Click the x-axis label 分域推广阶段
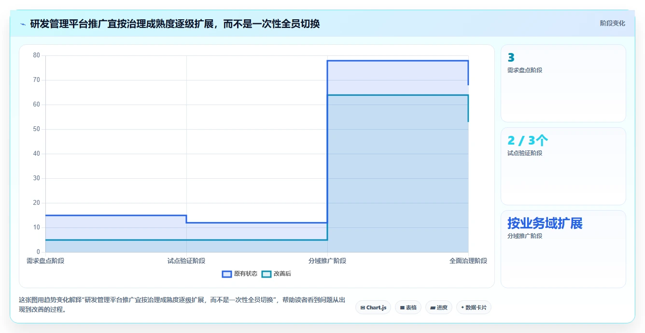Screen dimensions: 645x333 [327, 261]
